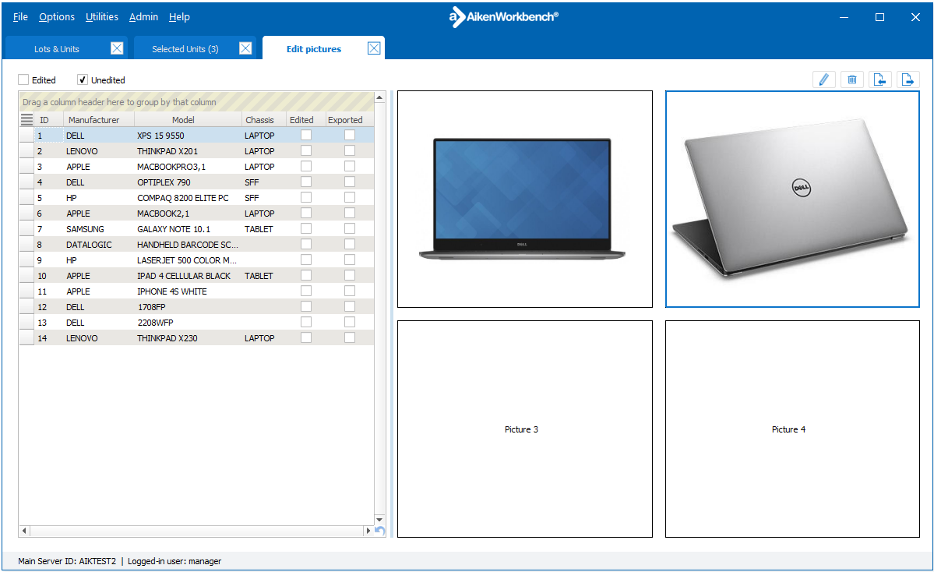
Task: Tick Exported checkbox for GALAXY NOTE 10.1
Action: [x=350, y=229]
